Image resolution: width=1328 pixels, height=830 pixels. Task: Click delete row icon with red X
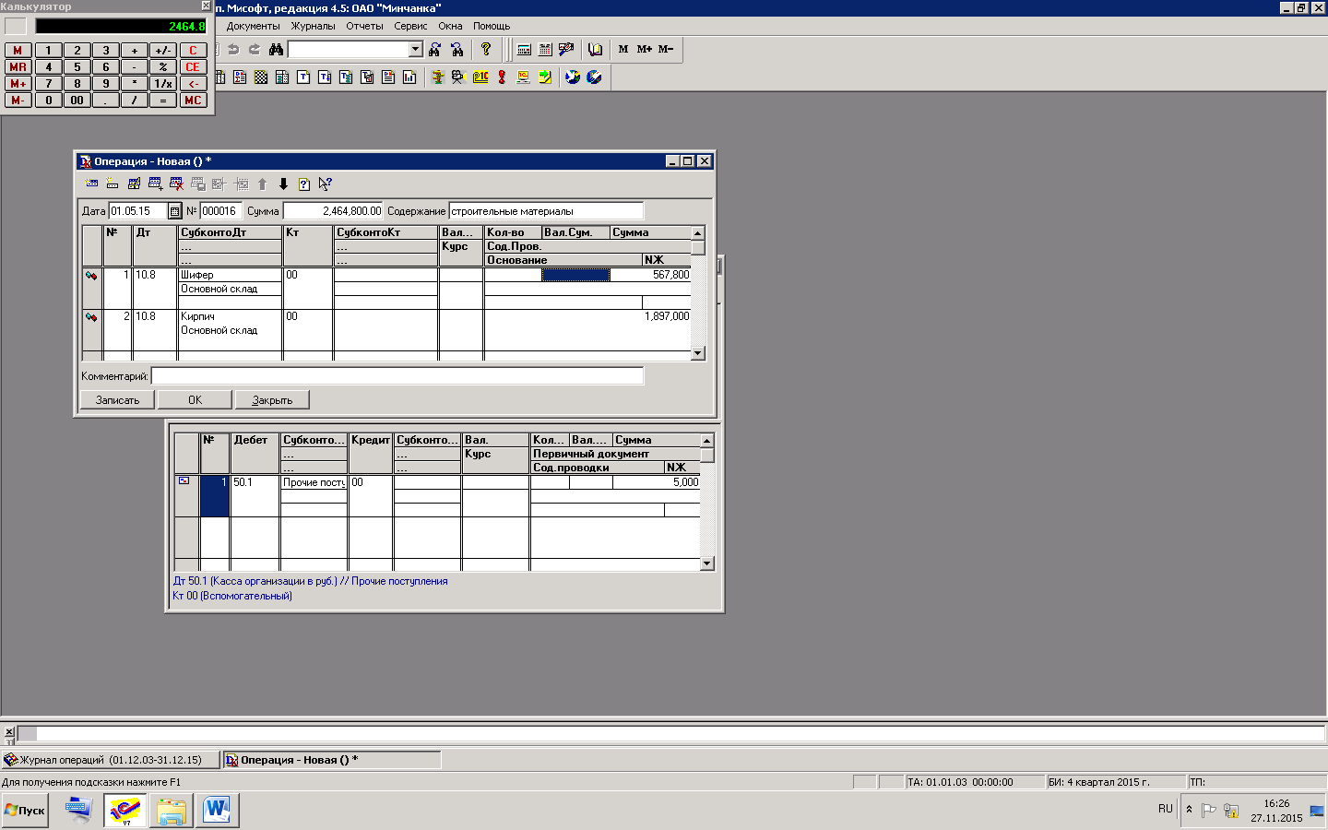pyautogui.click(x=176, y=184)
